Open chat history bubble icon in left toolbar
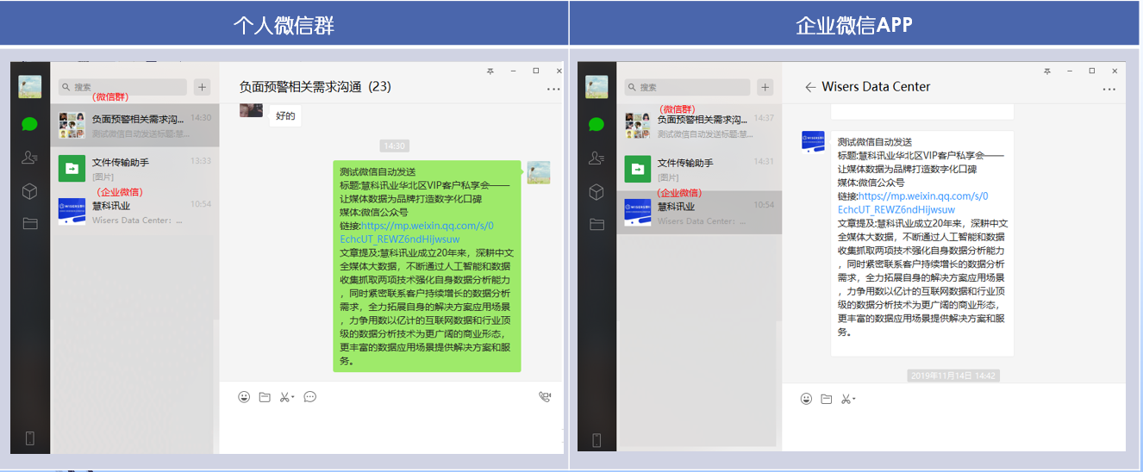 coord(310,397)
